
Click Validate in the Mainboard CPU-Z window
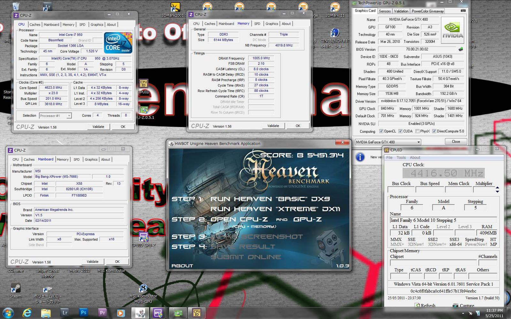click(93, 262)
